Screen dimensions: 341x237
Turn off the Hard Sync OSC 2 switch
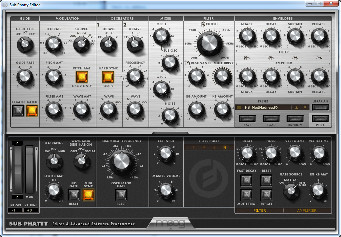pos(108,77)
